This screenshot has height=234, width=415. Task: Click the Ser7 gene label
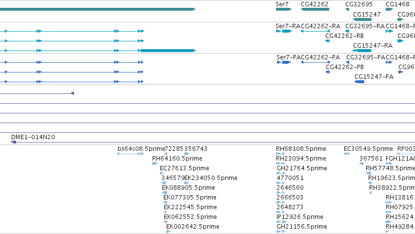click(x=282, y=4)
